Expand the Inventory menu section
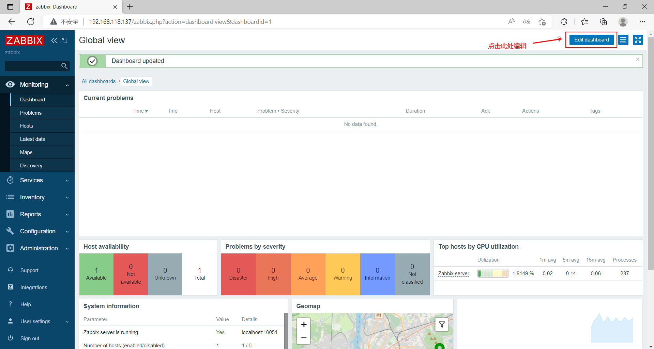Viewport: 654px width, 349px height. point(67,198)
